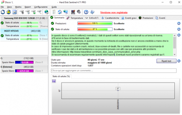Click the Ripeti test button

point(166,61)
